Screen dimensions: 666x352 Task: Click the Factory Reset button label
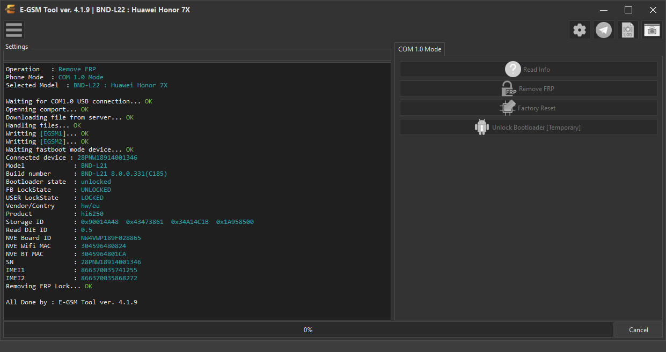(537, 108)
